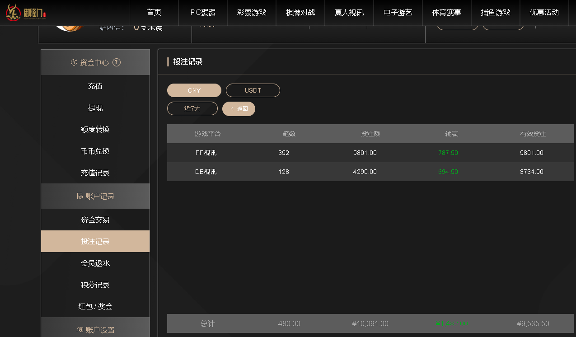Open the 充值 page in the sidebar
This screenshot has height=337, width=576.
tap(95, 86)
